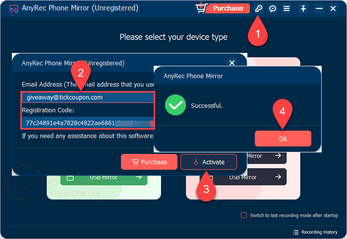This screenshot has height=239, width=347.
Task: Click the AnyRec app logo icon
Action: 14,9
